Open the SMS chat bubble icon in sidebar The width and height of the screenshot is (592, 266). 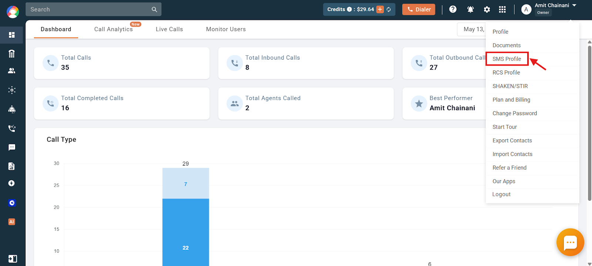click(12, 147)
